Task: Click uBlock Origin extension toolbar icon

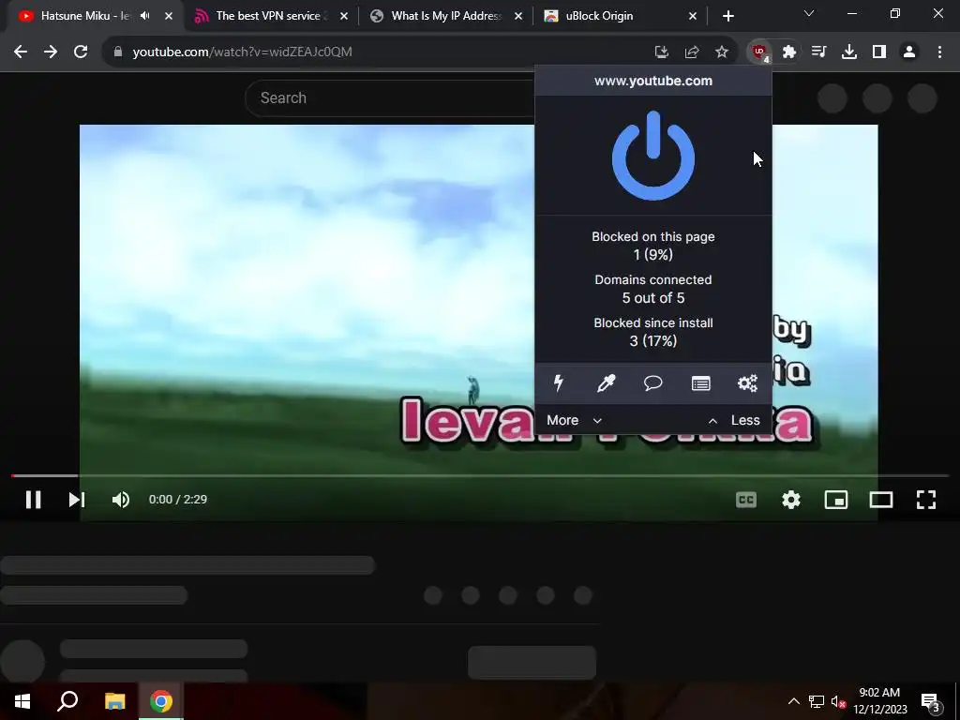Action: pos(759,52)
